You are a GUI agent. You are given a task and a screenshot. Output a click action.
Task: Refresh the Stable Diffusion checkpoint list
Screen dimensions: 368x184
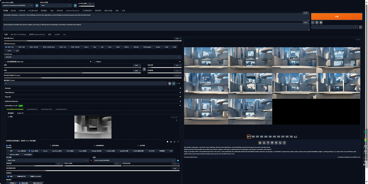pyautogui.click(x=37, y=5)
